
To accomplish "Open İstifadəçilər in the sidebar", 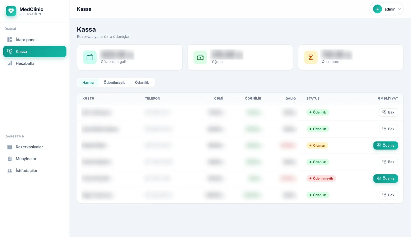I will [35, 170].
